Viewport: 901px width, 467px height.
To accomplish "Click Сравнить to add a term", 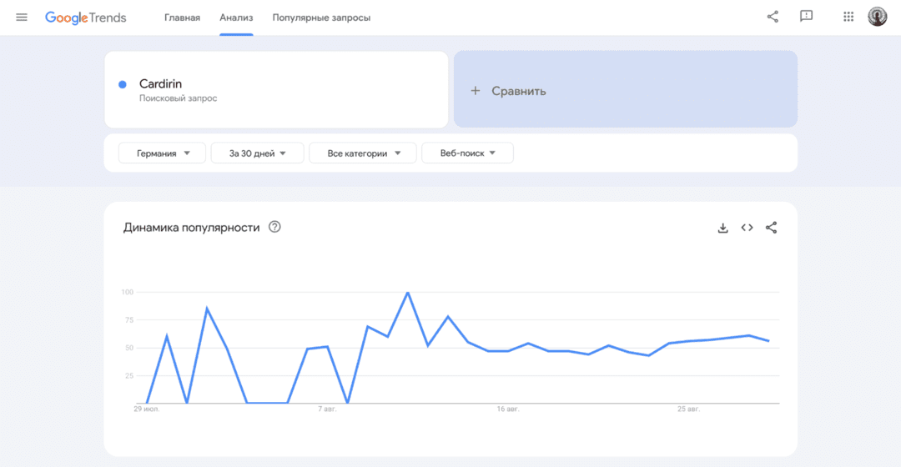I will (x=626, y=89).
